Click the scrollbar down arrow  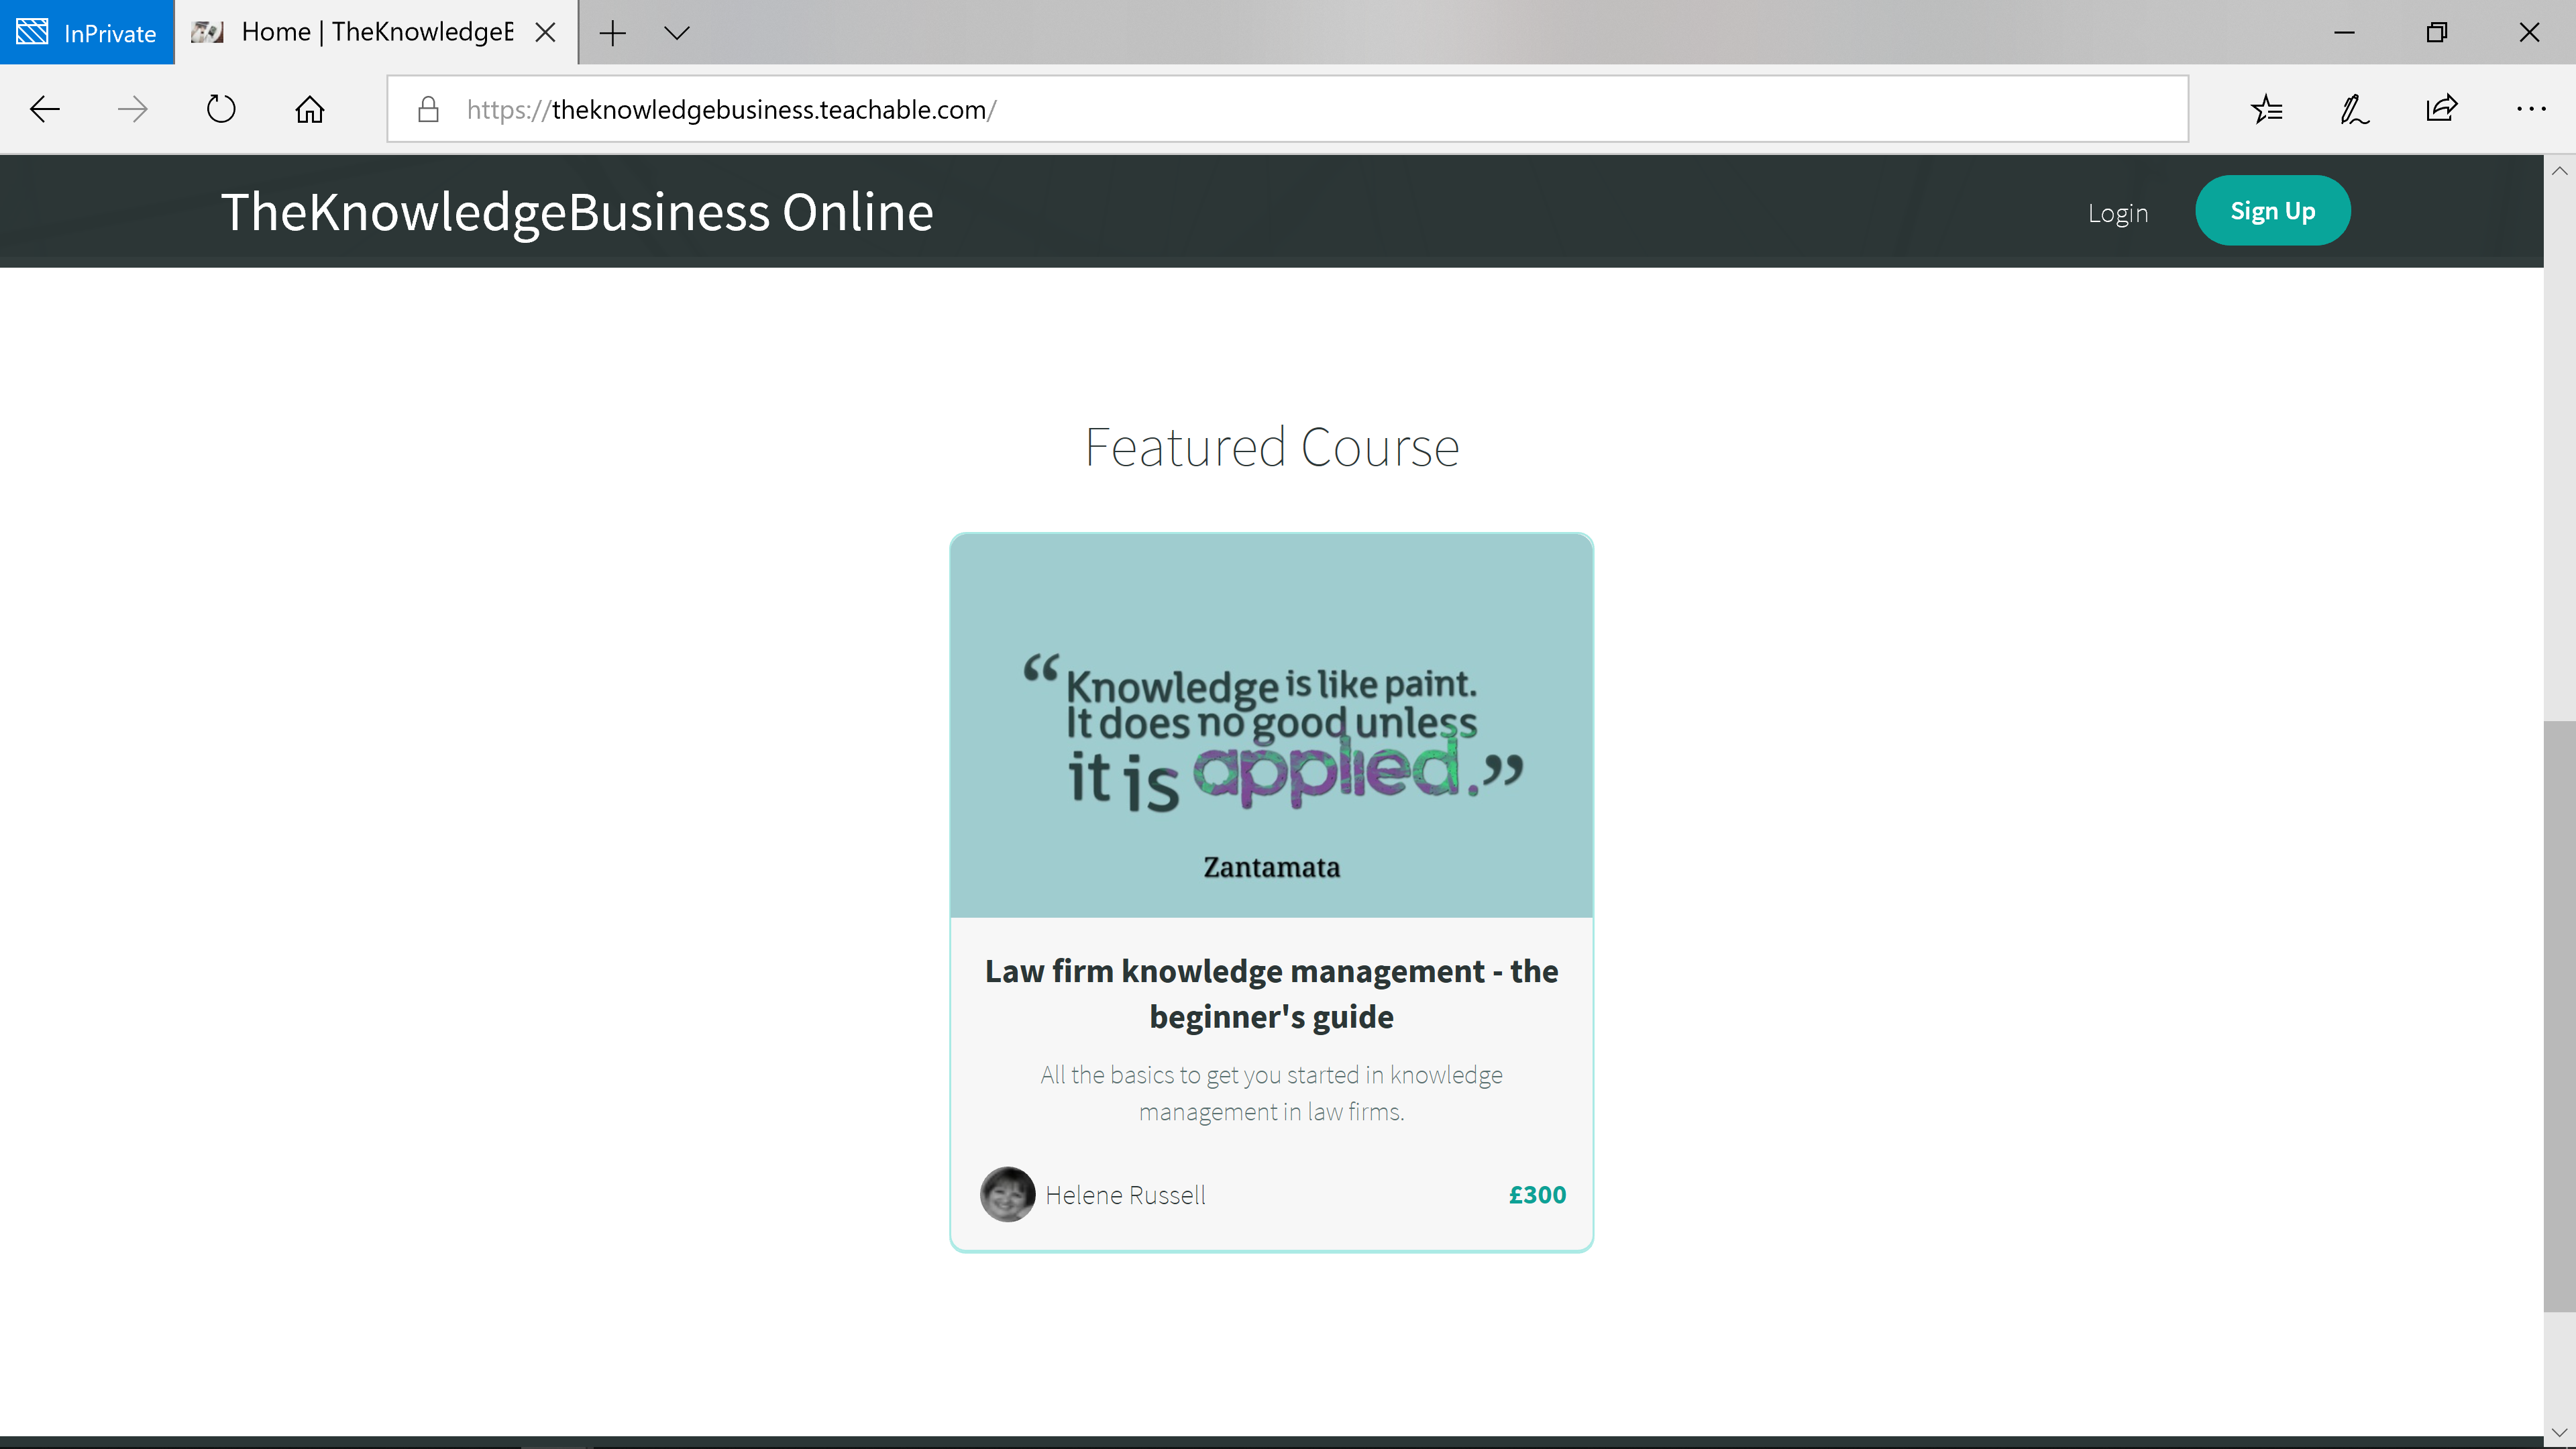2559,1432
